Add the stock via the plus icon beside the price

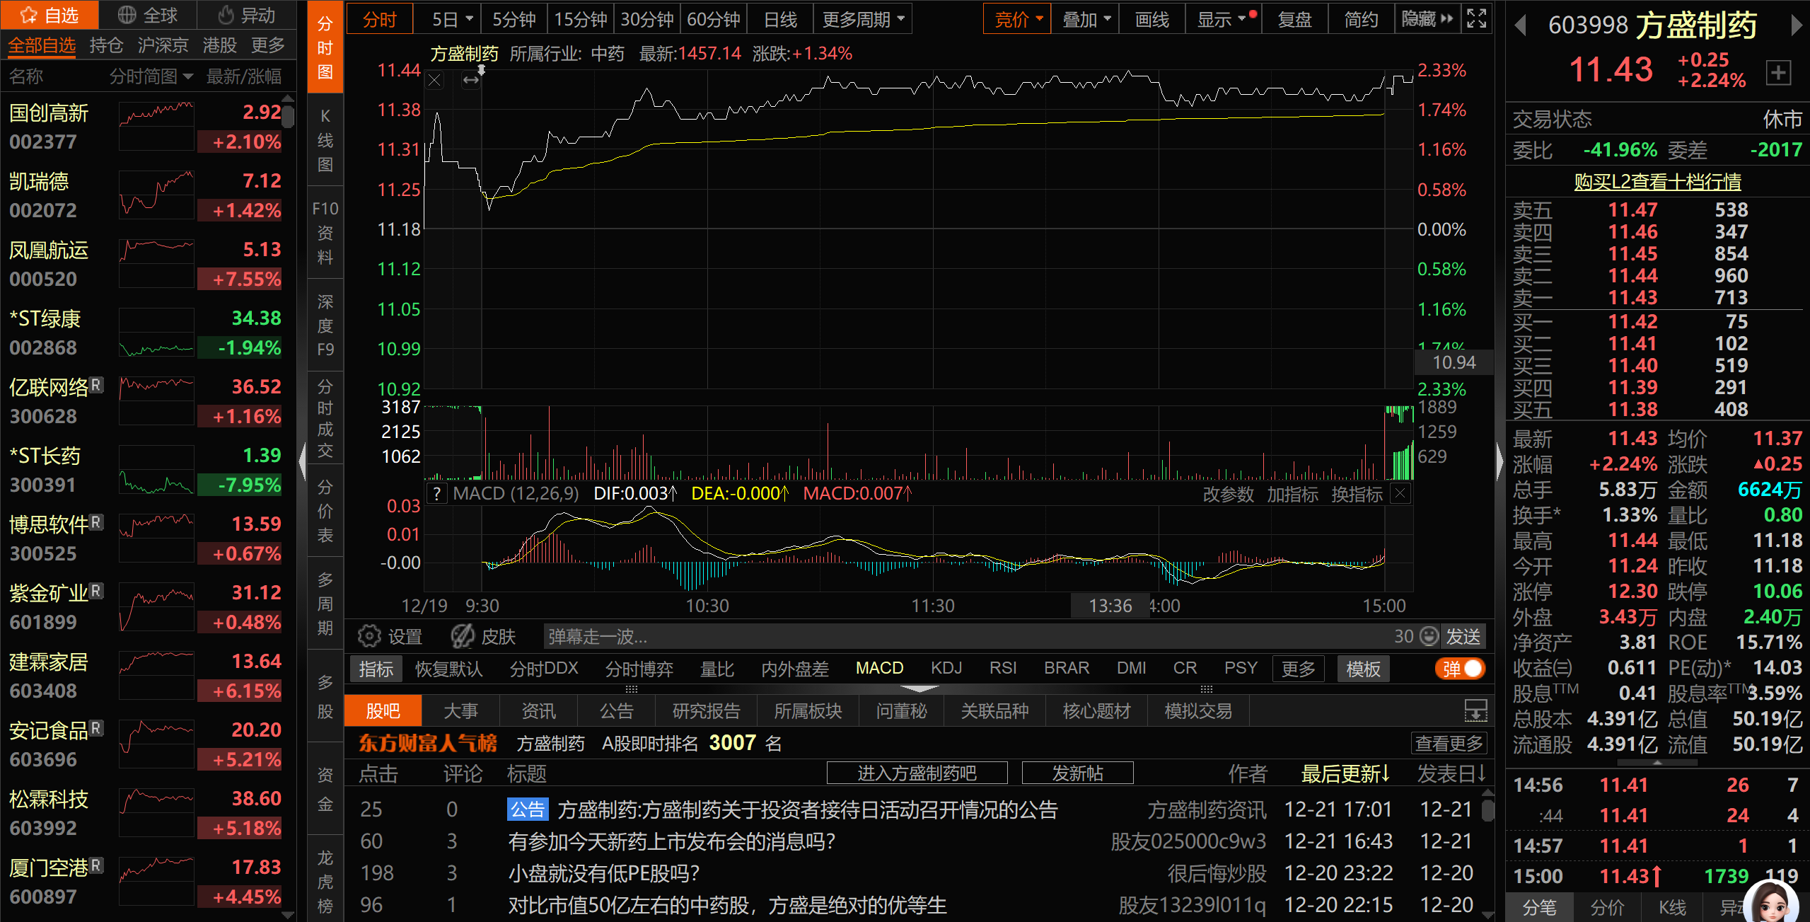tap(1777, 72)
